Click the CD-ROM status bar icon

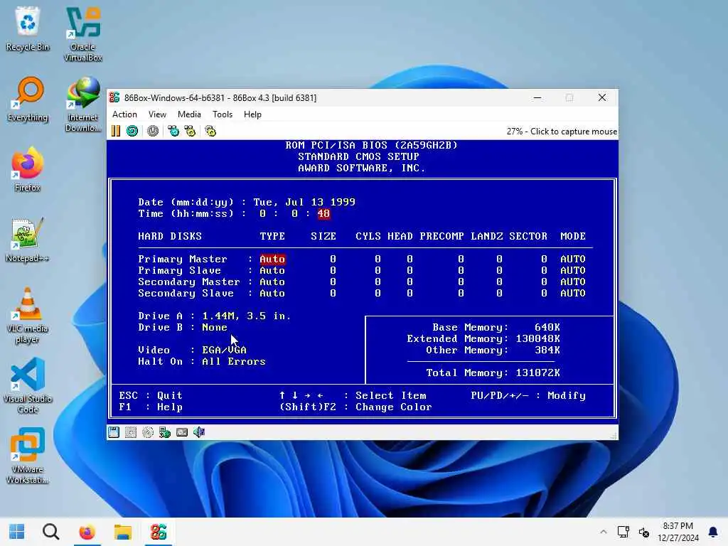148,433
